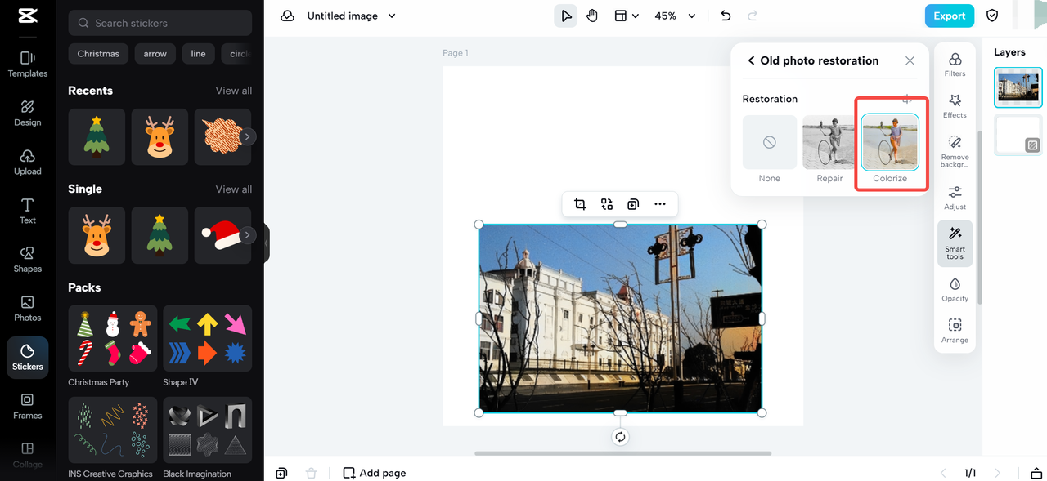Switch to the Templates sidebar tab
The width and height of the screenshot is (1047, 481).
coord(28,64)
